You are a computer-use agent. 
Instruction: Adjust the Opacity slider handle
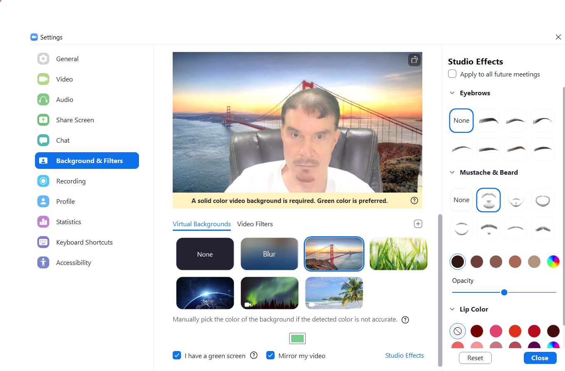click(504, 292)
